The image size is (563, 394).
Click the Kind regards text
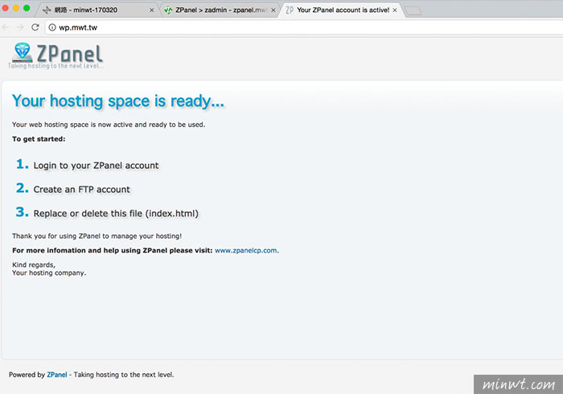[34, 265]
